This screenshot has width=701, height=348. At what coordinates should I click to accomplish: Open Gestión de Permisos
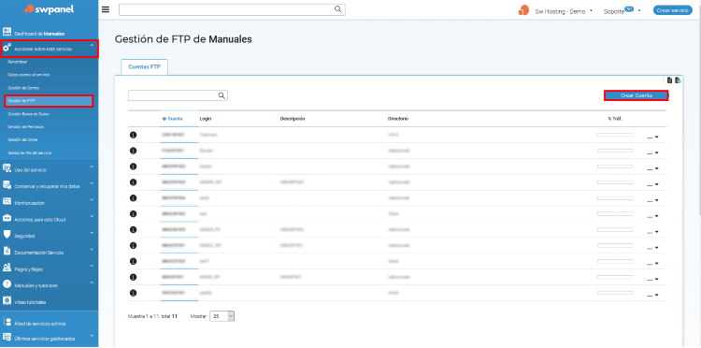(x=26, y=127)
